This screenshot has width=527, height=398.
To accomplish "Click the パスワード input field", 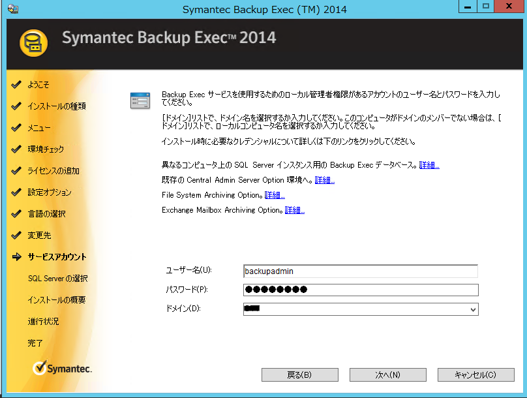I will click(361, 290).
